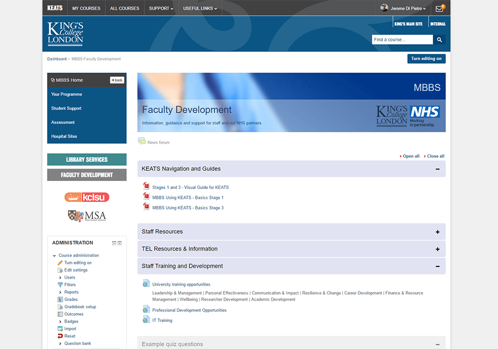Viewport: 498px width, 349px height.
Task: Collapse the Example quiz questions section
Action: [x=438, y=344]
